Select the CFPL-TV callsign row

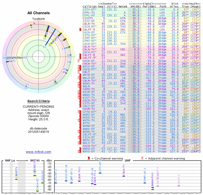tap(142, 12)
